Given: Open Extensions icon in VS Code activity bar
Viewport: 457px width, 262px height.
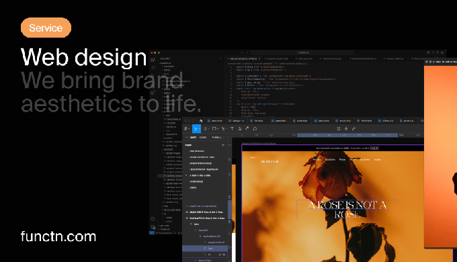Looking at the screenshot, I should click(153, 93).
